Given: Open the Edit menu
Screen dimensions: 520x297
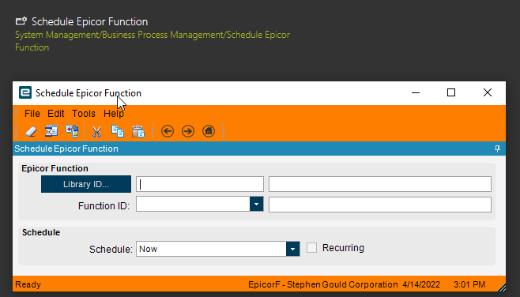Looking at the screenshot, I should [55, 114].
